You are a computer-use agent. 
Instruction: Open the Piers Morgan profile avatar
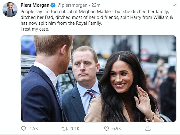pos(10,9)
